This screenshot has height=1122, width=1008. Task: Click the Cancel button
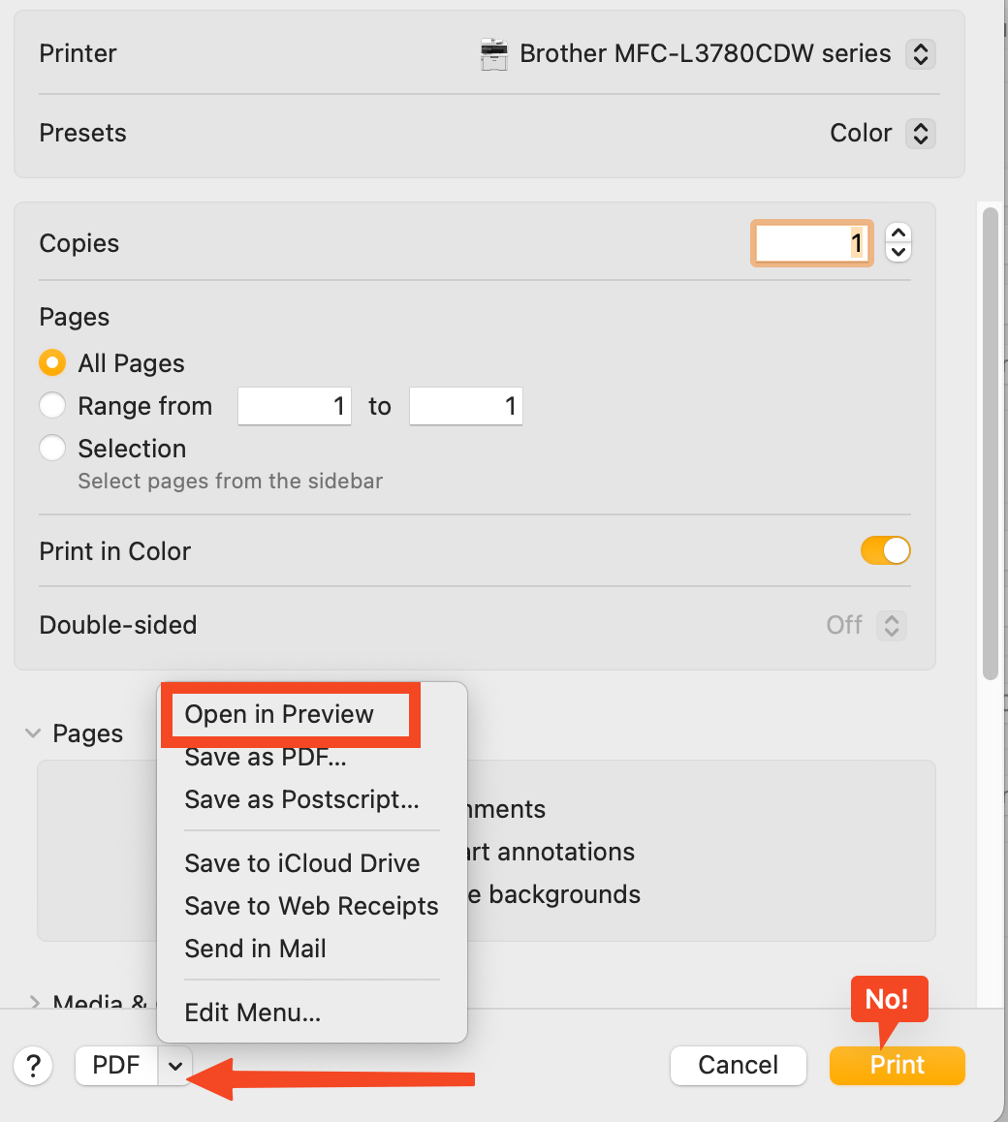[x=738, y=1066]
